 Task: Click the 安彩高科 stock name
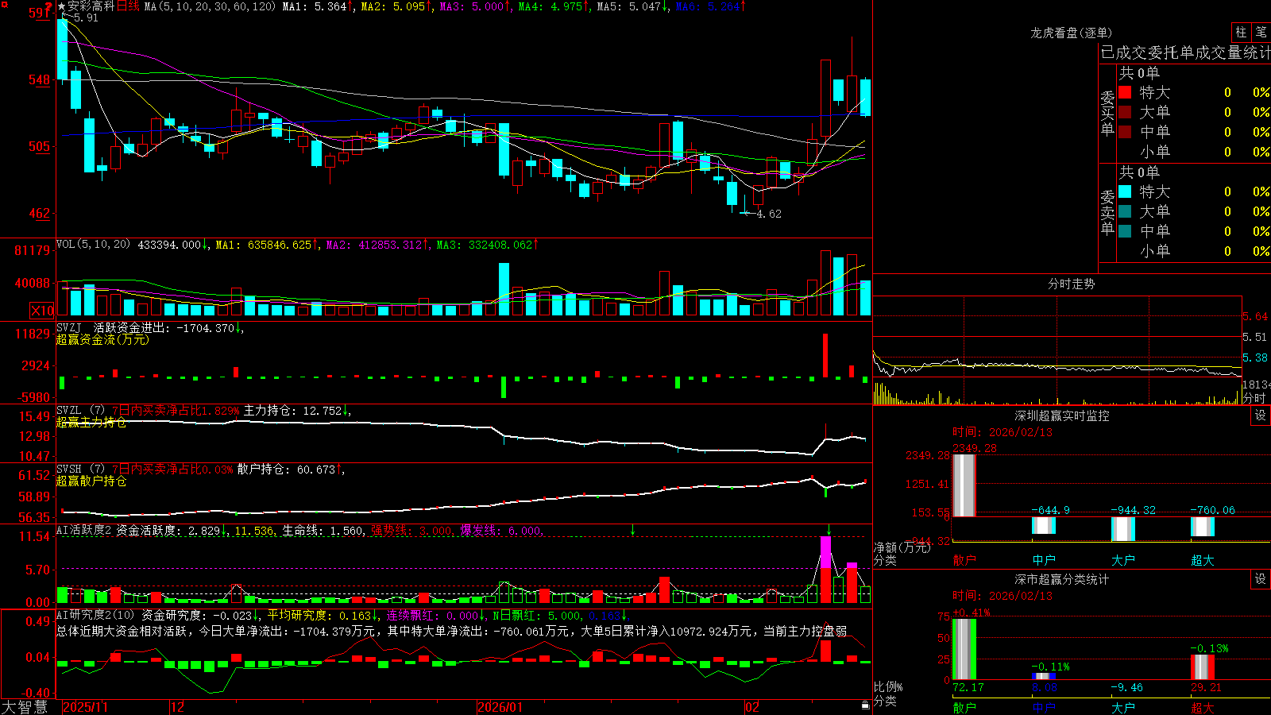click(x=91, y=6)
